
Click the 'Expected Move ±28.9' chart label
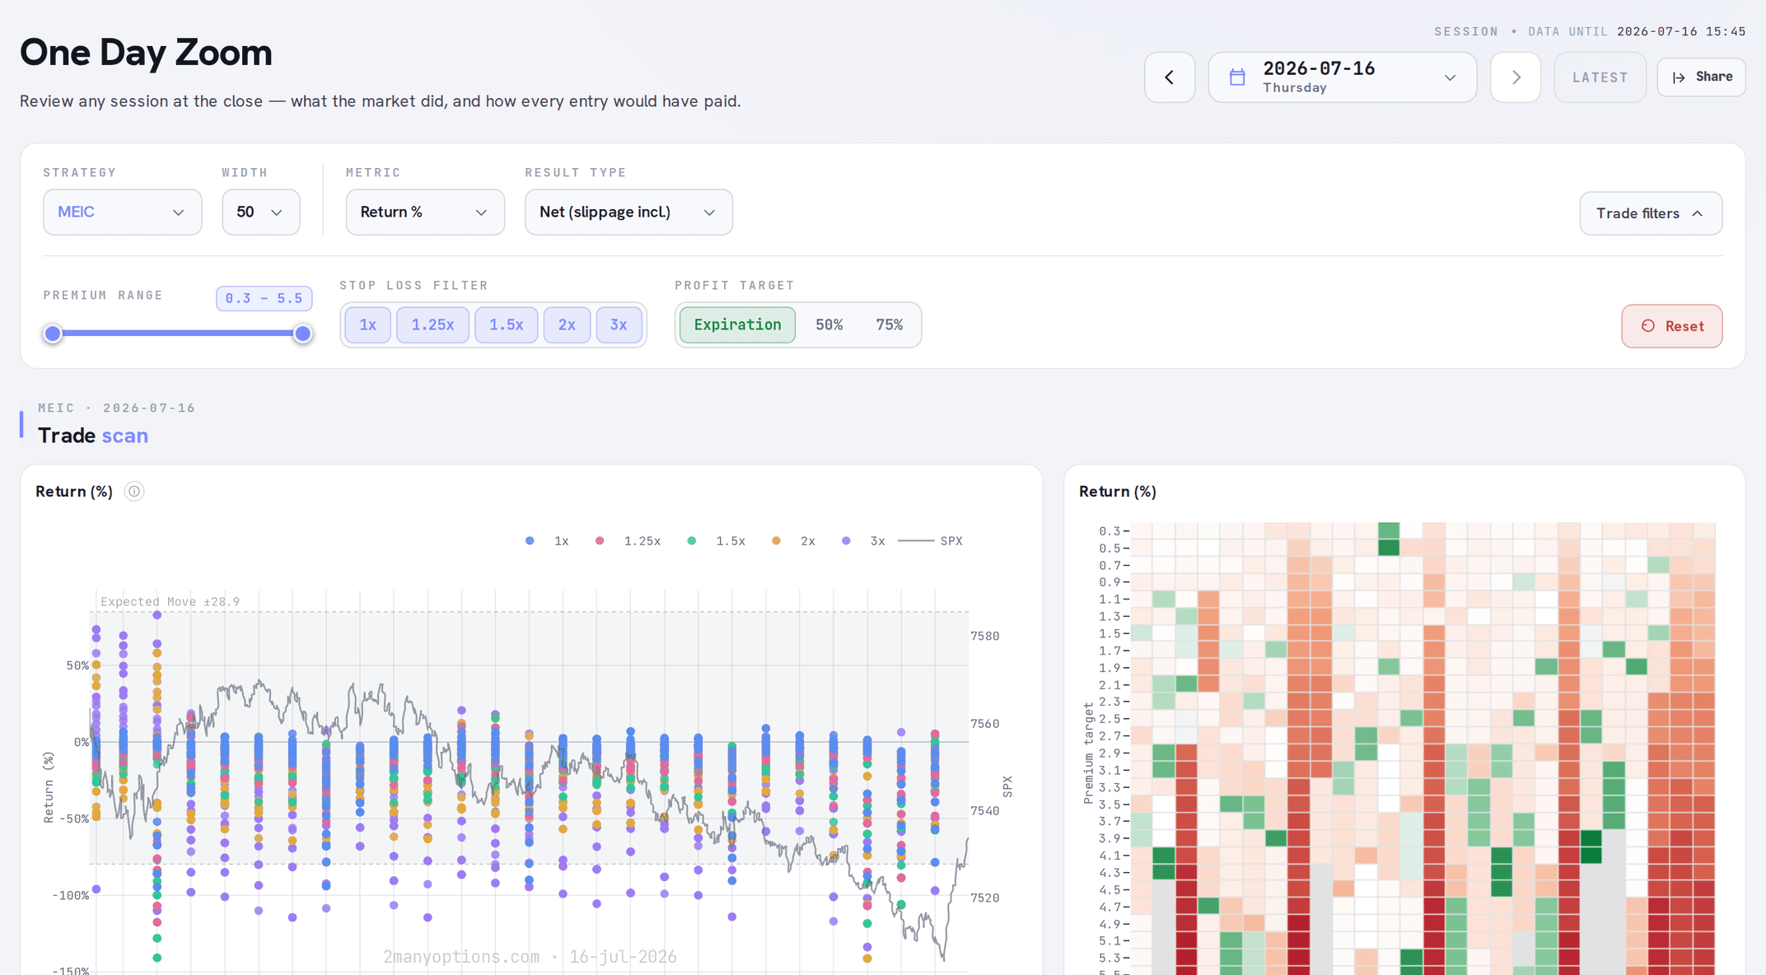click(x=170, y=602)
